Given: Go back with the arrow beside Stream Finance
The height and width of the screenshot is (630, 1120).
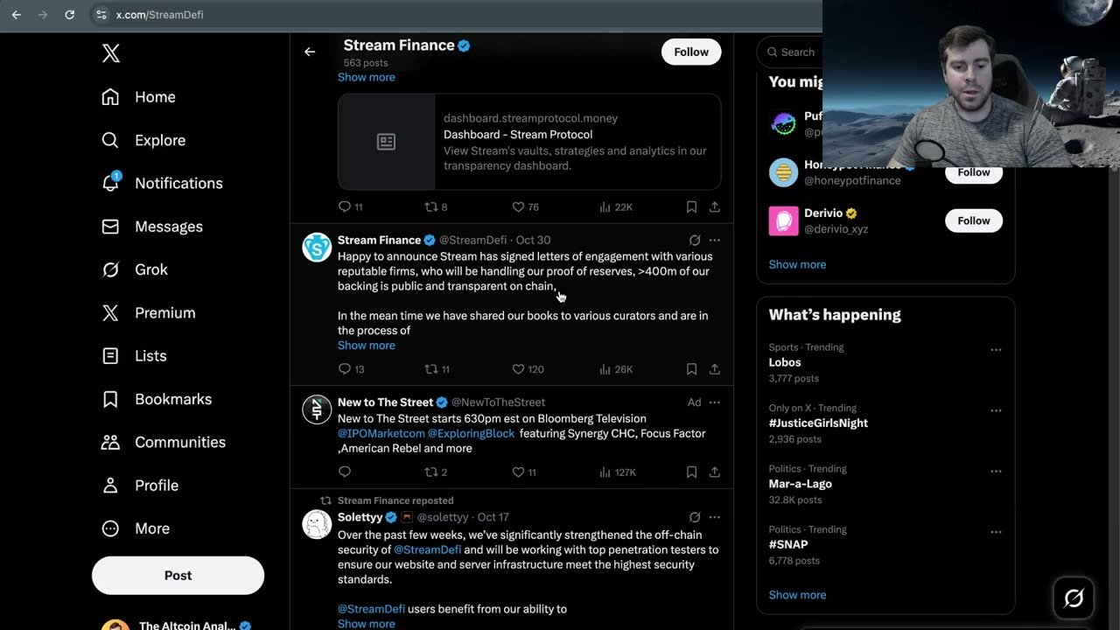Looking at the screenshot, I should tap(310, 52).
